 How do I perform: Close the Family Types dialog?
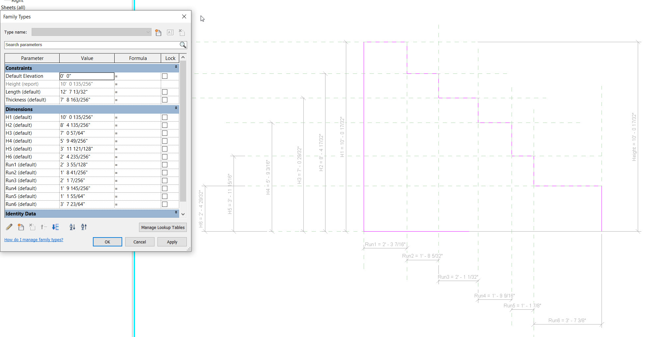pyautogui.click(x=184, y=16)
